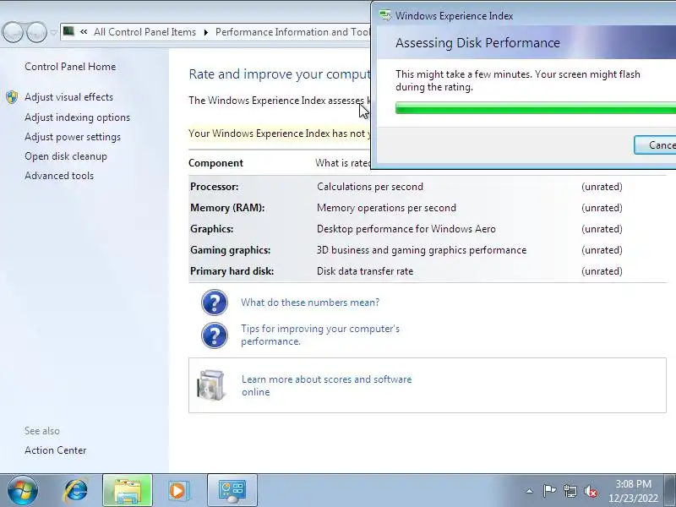676x507 pixels.
Task: Go to All Control Panel Items breadcrumb
Action: (x=144, y=32)
